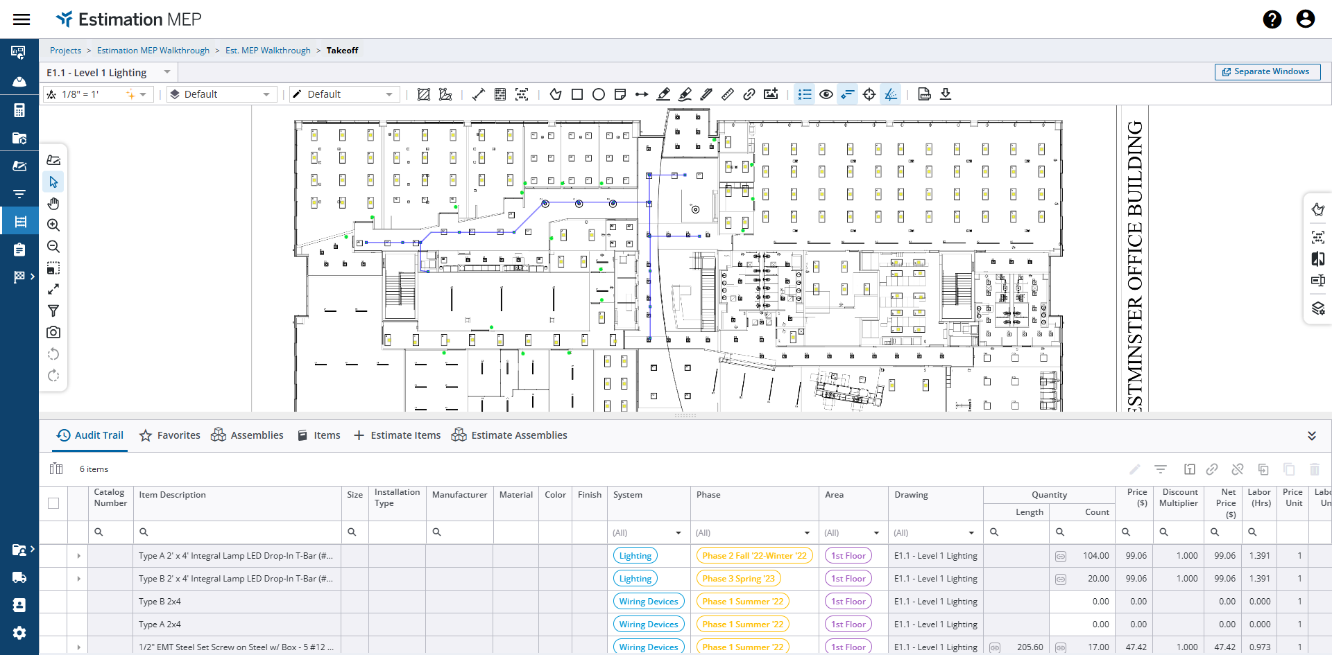Screen dimensions: 1332x655
Task: Check the checkbox on the Type B 2x4 row
Action: pyautogui.click(x=53, y=601)
